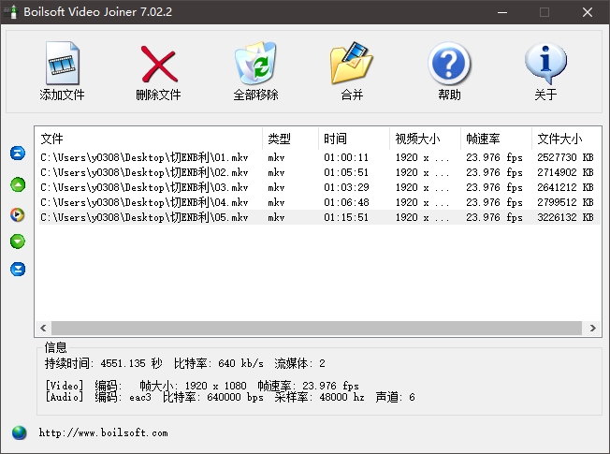The width and height of the screenshot is (610, 454).
Task: Click the globe website icon
Action: tap(19, 432)
